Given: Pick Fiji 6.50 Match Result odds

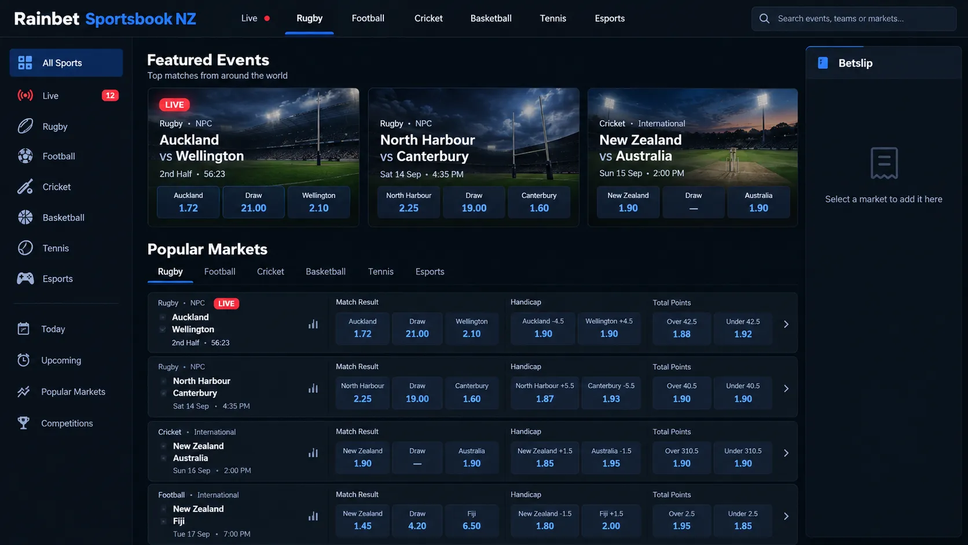Looking at the screenshot, I should [x=472, y=520].
